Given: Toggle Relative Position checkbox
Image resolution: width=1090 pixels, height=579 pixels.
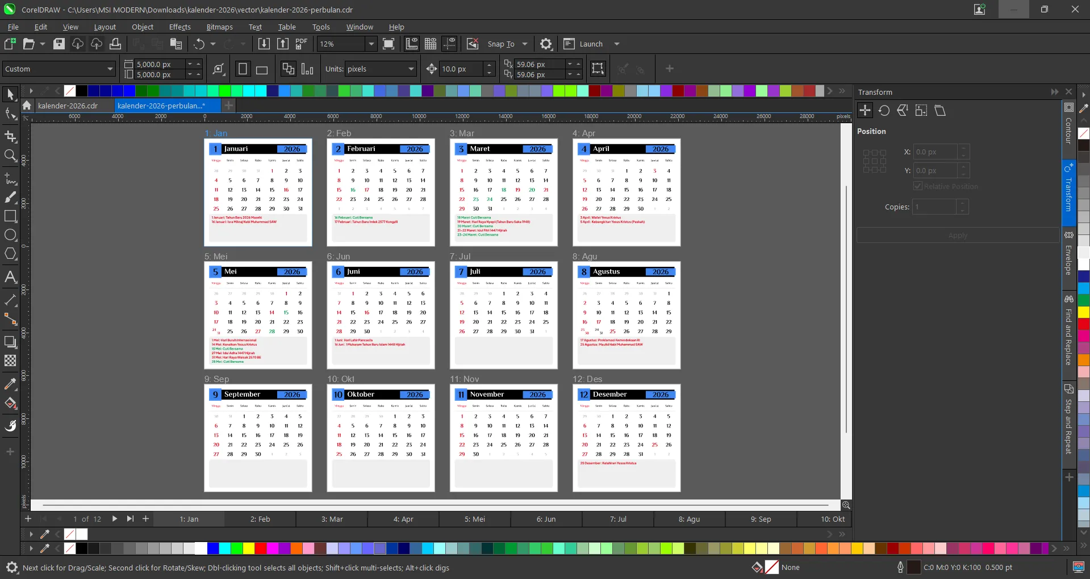Looking at the screenshot, I should [x=918, y=186].
